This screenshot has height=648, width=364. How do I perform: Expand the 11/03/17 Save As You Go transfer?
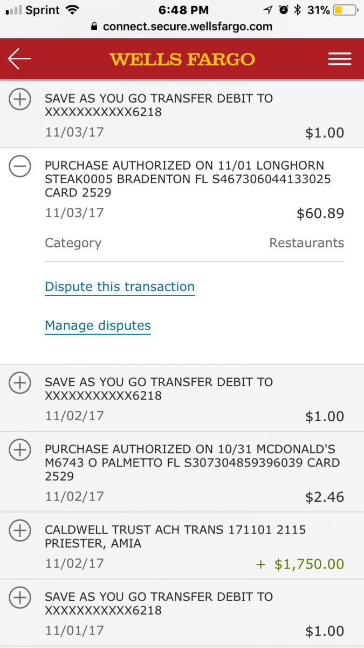point(20,99)
